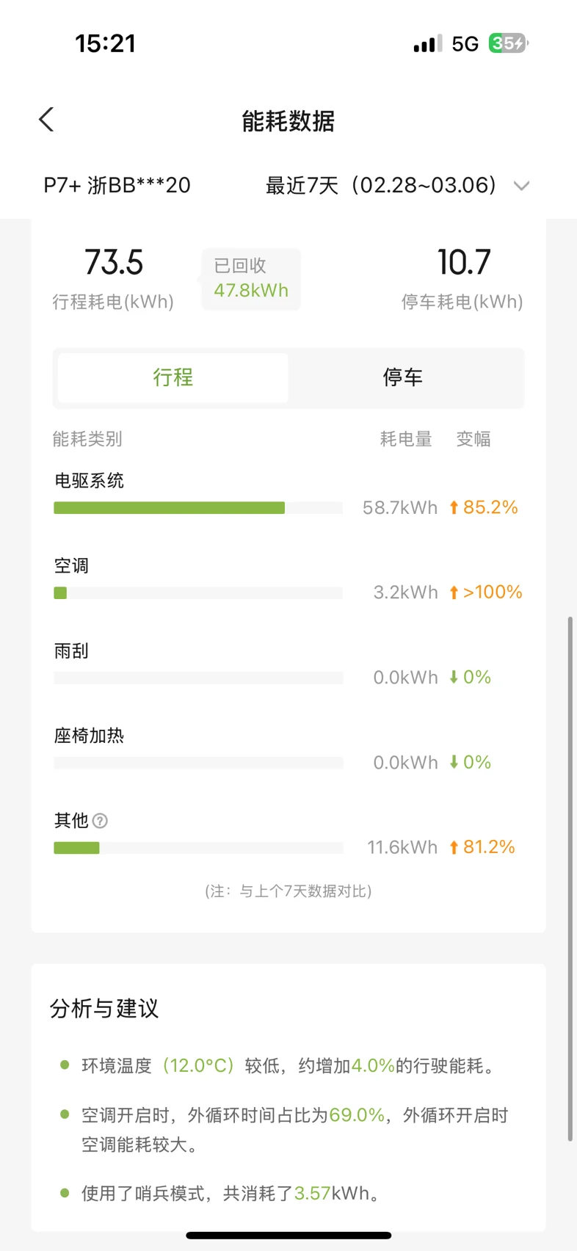This screenshot has height=1251, width=577.
Task: Tap the cellular signal bars icon
Action: (428, 45)
